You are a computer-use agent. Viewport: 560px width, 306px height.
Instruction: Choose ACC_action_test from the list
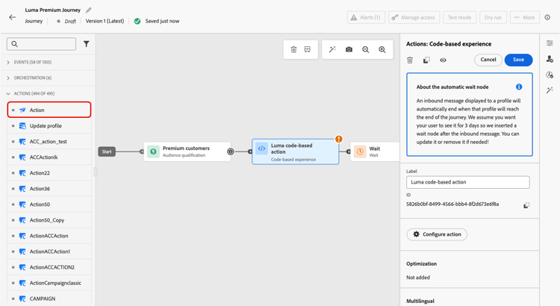[49, 141]
